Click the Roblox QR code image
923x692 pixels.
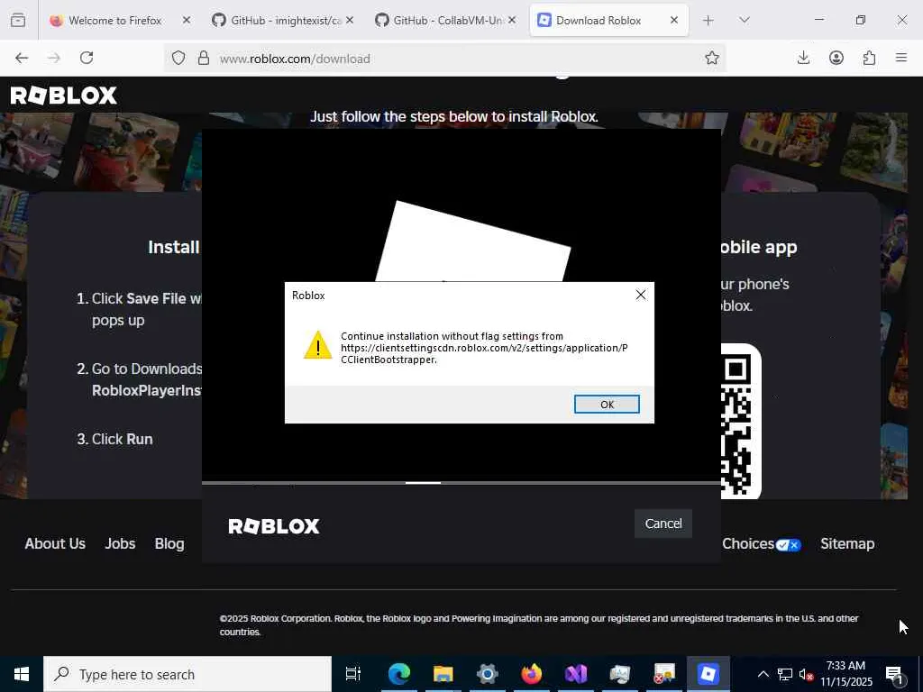[x=741, y=422]
